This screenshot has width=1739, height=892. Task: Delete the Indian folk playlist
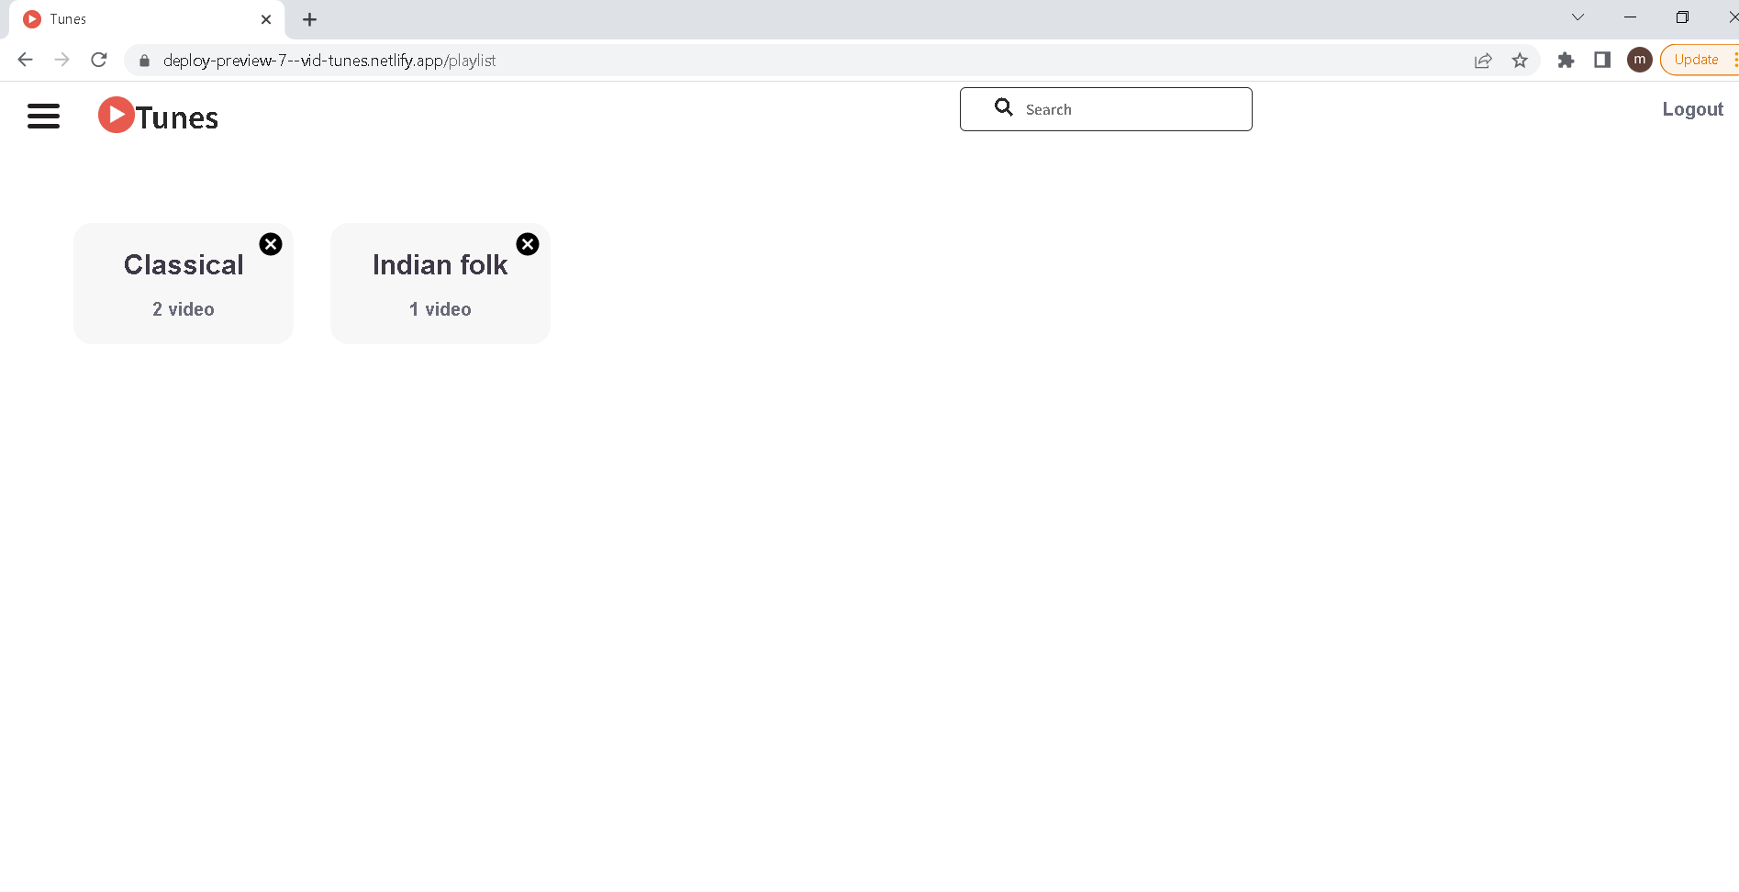point(527,244)
